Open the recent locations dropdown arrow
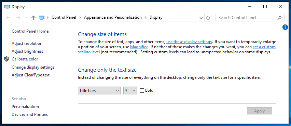Viewport: 291px width, 126px height. coord(26,18)
